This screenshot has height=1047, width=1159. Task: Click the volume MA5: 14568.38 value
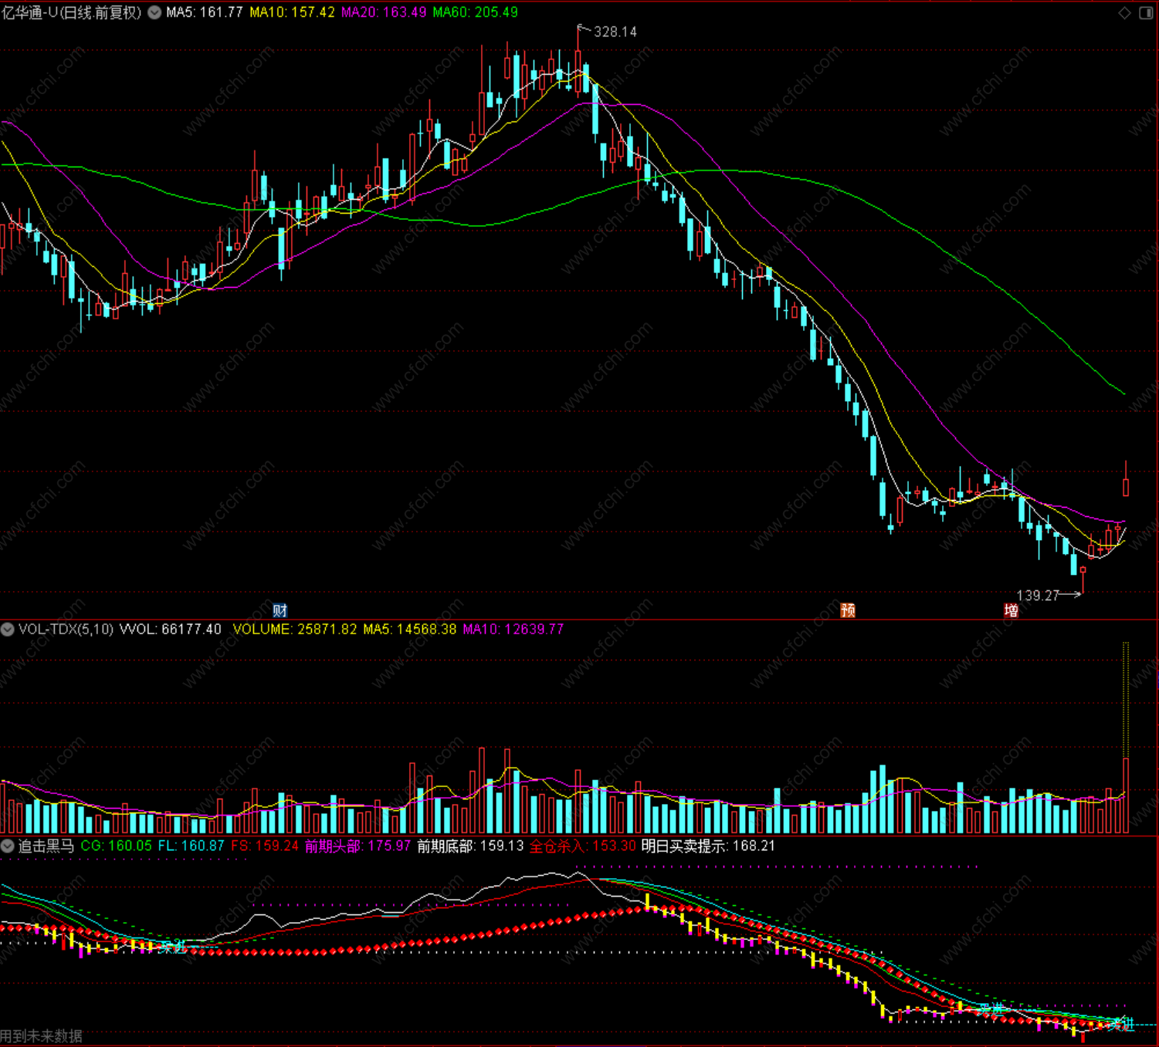click(x=409, y=629)
